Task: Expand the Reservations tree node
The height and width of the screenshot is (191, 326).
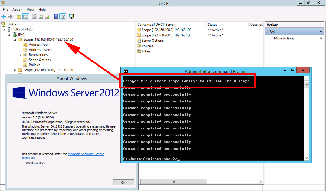Action: tap(20, 54)
